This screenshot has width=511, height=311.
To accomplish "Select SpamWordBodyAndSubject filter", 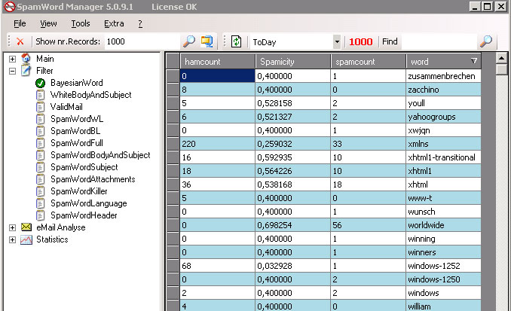I will pos(100,155).
